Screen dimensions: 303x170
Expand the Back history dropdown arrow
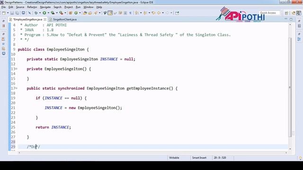coord(163,13)
